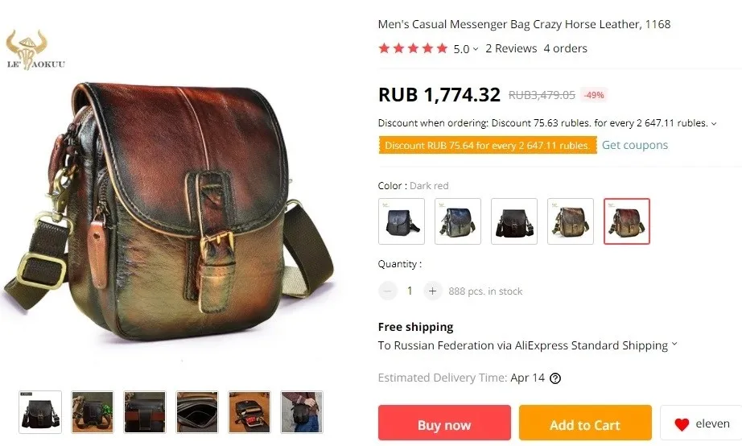Open the delivery time help question mark

tap(555, 378)
